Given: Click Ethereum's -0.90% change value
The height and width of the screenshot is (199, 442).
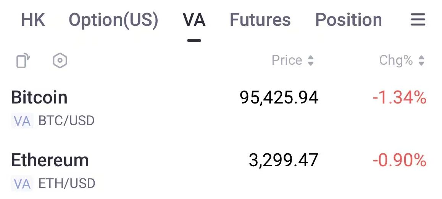Looking at the screenshot, I should (x=399, y=160).
